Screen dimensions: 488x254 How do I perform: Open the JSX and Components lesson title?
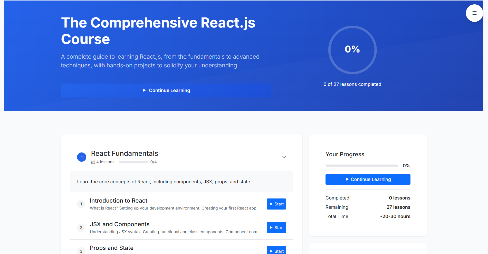(x=120, y=224)
